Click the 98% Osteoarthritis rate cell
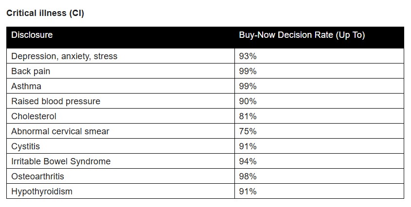Screen dimensions: 411x207 click(x=248, y=176)
